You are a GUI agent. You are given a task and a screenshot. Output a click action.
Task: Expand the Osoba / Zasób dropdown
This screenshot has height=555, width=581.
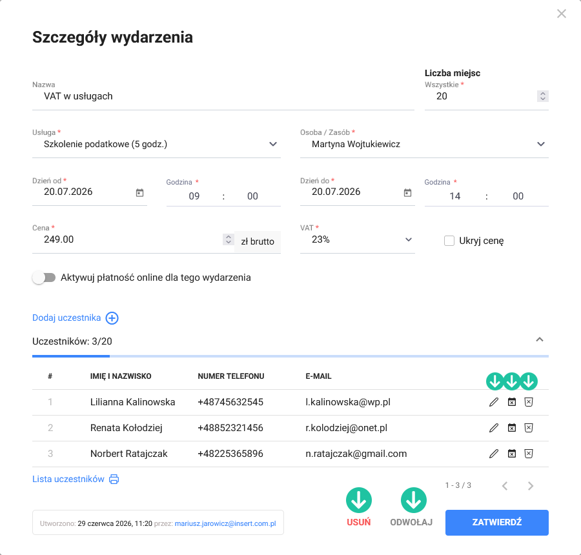click(424, 144)
